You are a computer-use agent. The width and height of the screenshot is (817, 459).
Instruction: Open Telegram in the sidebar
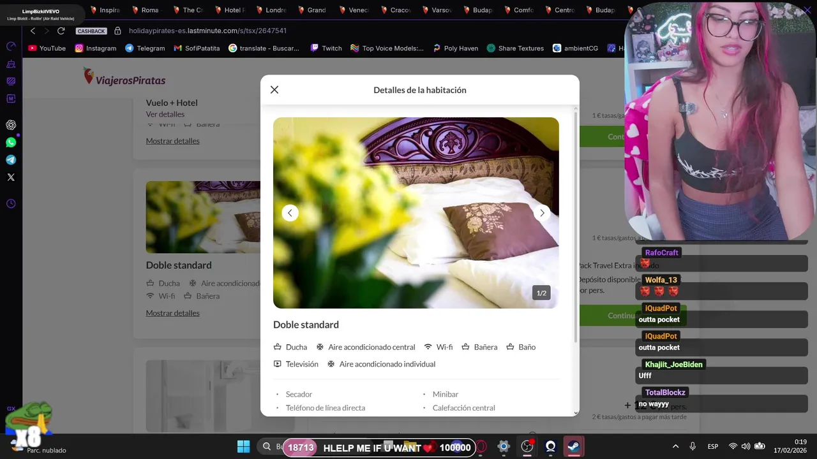pos(11,160)
